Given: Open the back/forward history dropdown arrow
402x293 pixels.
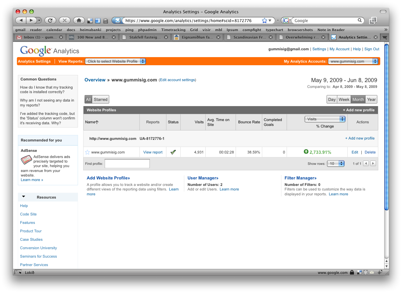Looking at the screenshot, I should pos(39,20).
